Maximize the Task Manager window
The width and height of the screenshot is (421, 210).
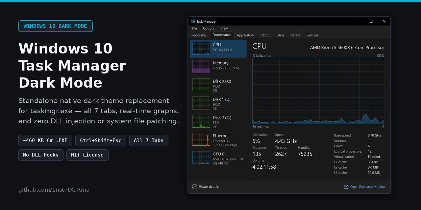371,21
